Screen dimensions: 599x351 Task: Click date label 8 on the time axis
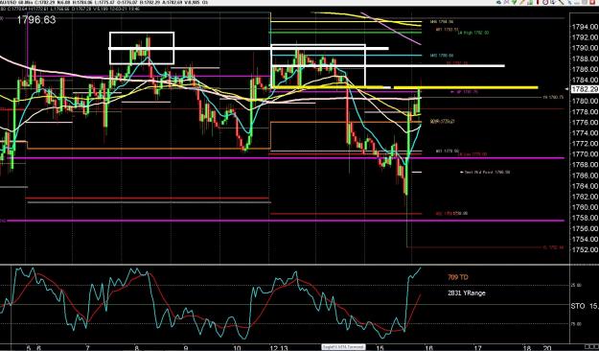tap(137, 347)
